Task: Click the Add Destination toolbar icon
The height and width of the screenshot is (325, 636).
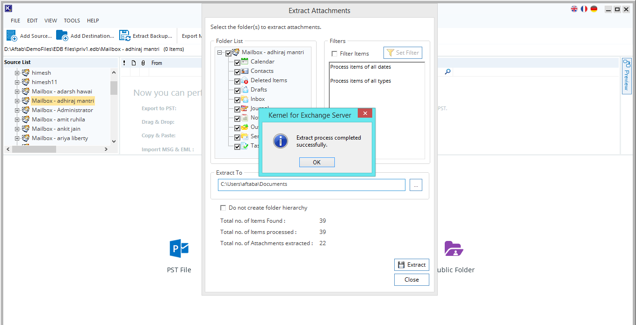Action: 62,35
